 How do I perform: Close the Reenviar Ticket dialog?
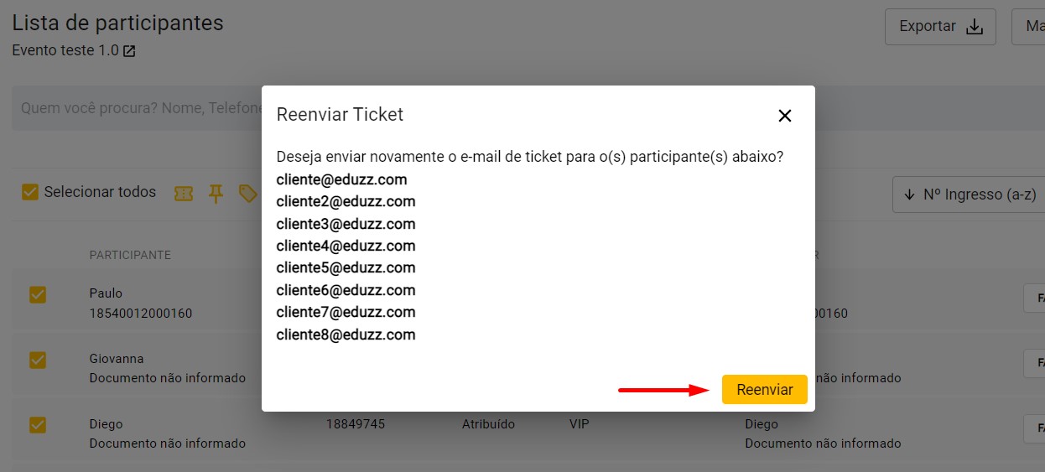point(785,116)
